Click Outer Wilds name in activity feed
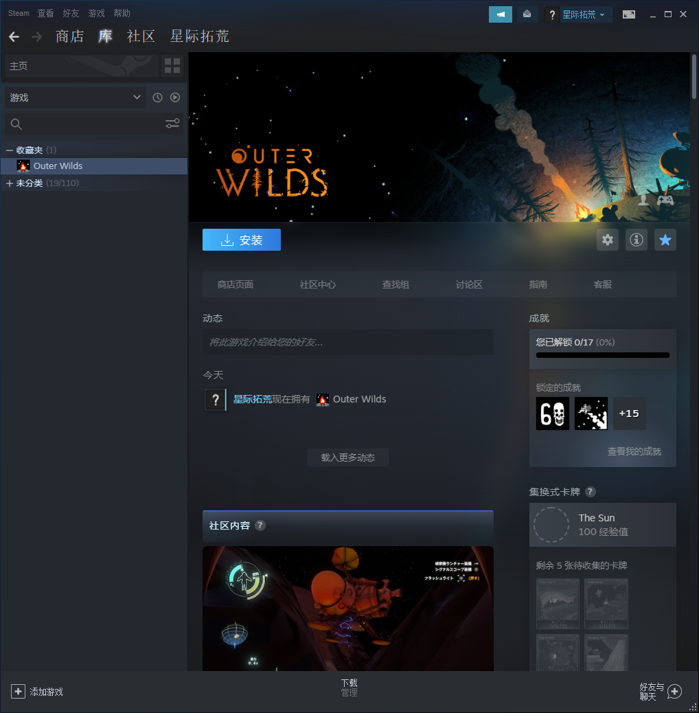Image resolution: width=699 pixels, height=713 pixels. pyautogui.click(x=360, y=399)
